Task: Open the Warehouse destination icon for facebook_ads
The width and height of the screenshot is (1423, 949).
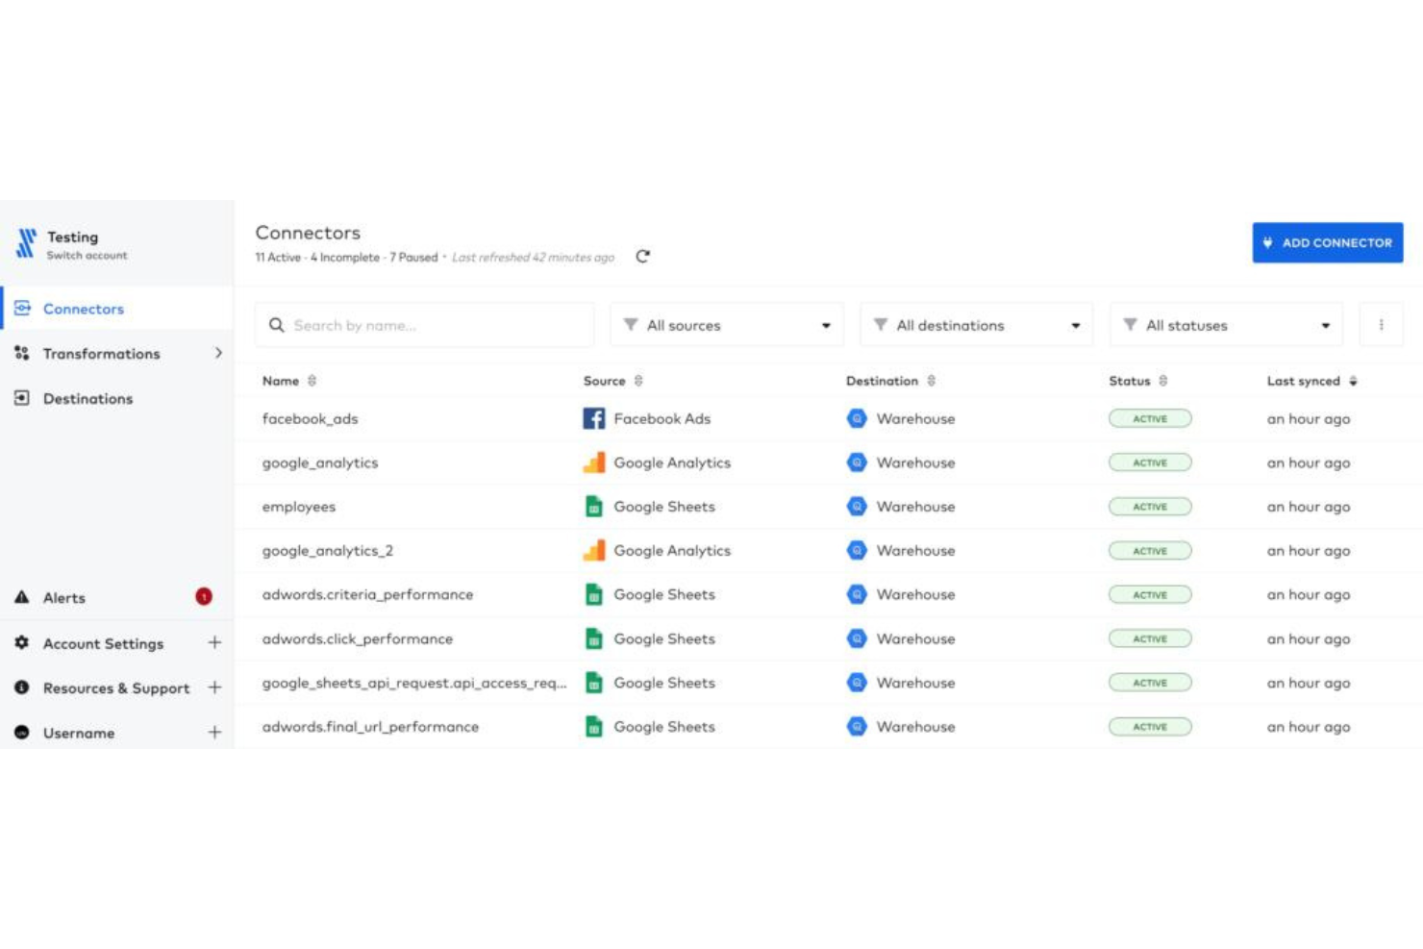Action: (x=856, y=418)
